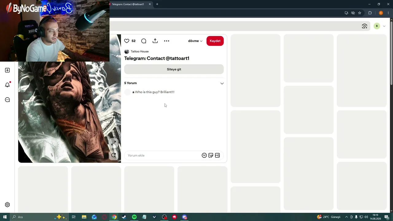This screenshot has width=393, height=221.
Task: Expand the tattoo image to fullscreen
Action: (x=114, y=143)
